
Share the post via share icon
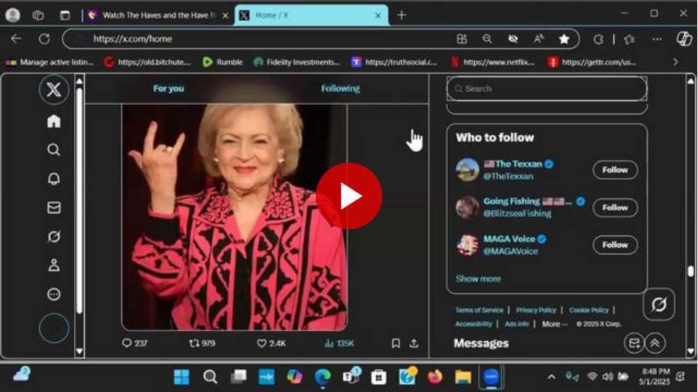(x=414, y=343)
